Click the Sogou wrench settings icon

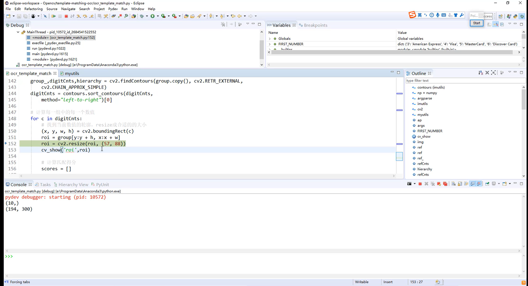(x=462, y=15)
